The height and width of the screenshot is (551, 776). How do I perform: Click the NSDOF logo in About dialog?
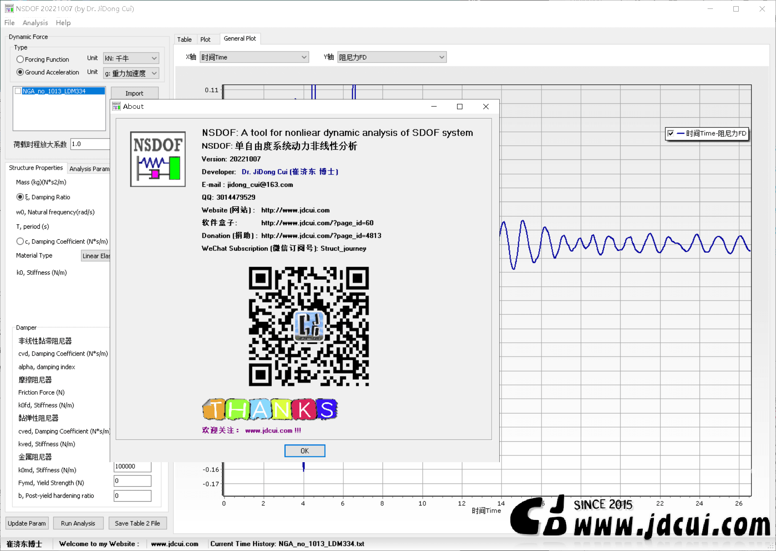tap(158, 159)
